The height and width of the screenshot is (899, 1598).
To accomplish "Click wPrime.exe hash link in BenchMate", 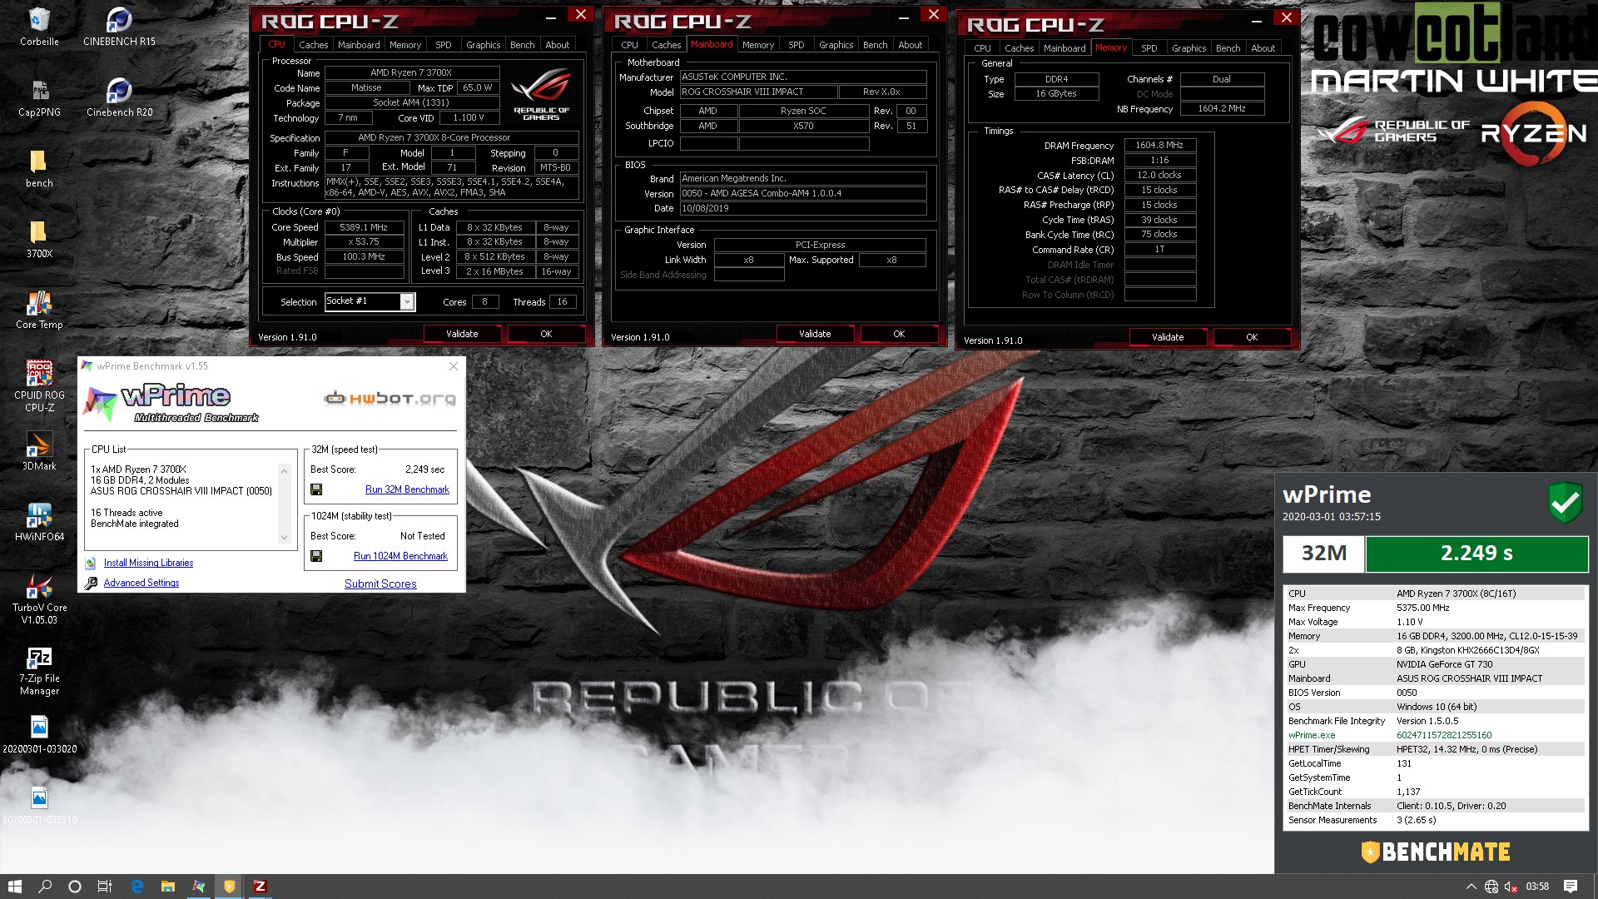I will pyautogui.click(x=1443, y=735).
